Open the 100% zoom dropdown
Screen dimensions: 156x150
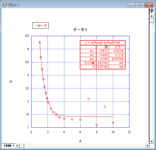pyautogui.click(x=9, y=146)
